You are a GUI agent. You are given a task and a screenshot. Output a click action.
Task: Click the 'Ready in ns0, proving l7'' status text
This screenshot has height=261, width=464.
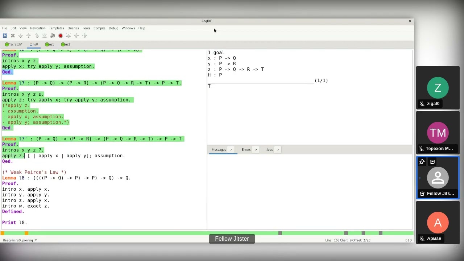coord(20,240)
